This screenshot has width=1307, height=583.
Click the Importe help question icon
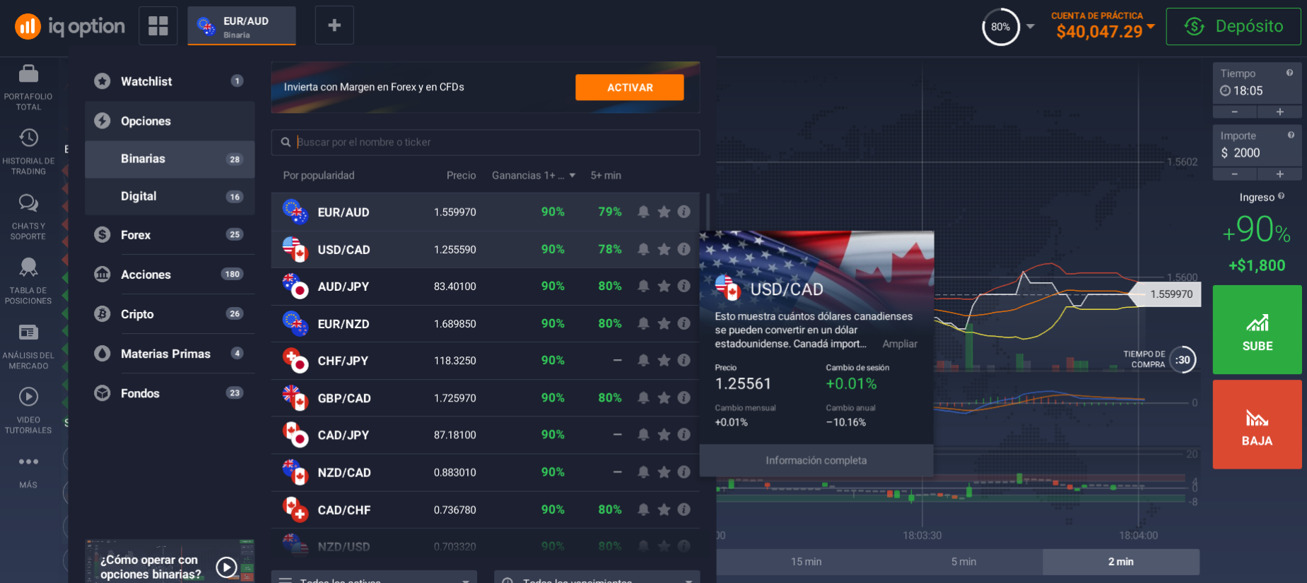pos(1291,135)
